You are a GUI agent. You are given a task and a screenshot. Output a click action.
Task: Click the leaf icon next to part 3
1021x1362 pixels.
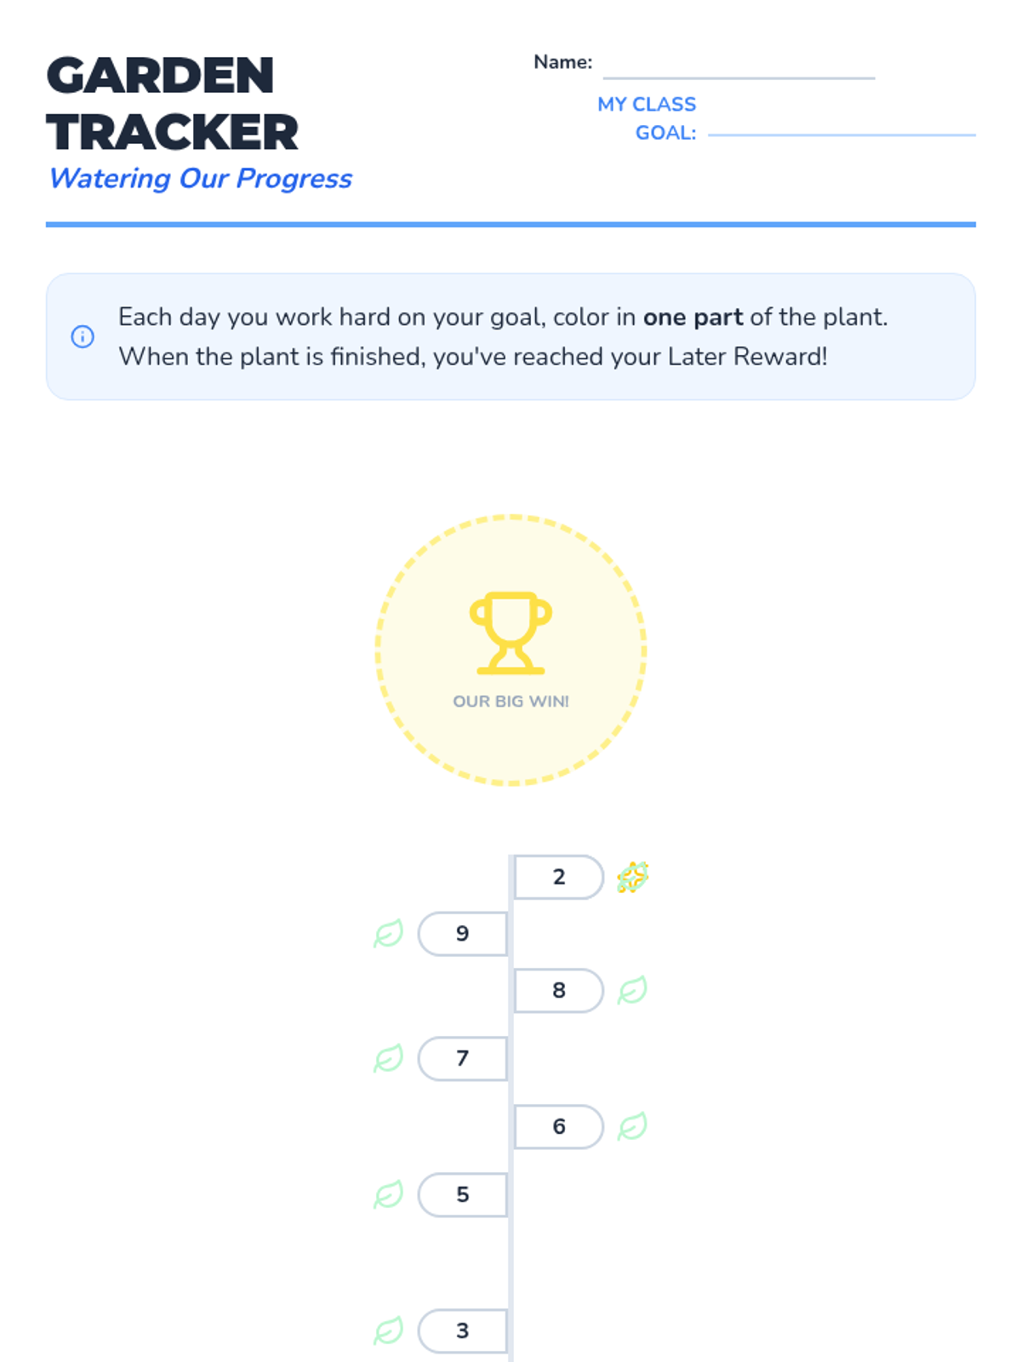click(x=389, y=1331)
